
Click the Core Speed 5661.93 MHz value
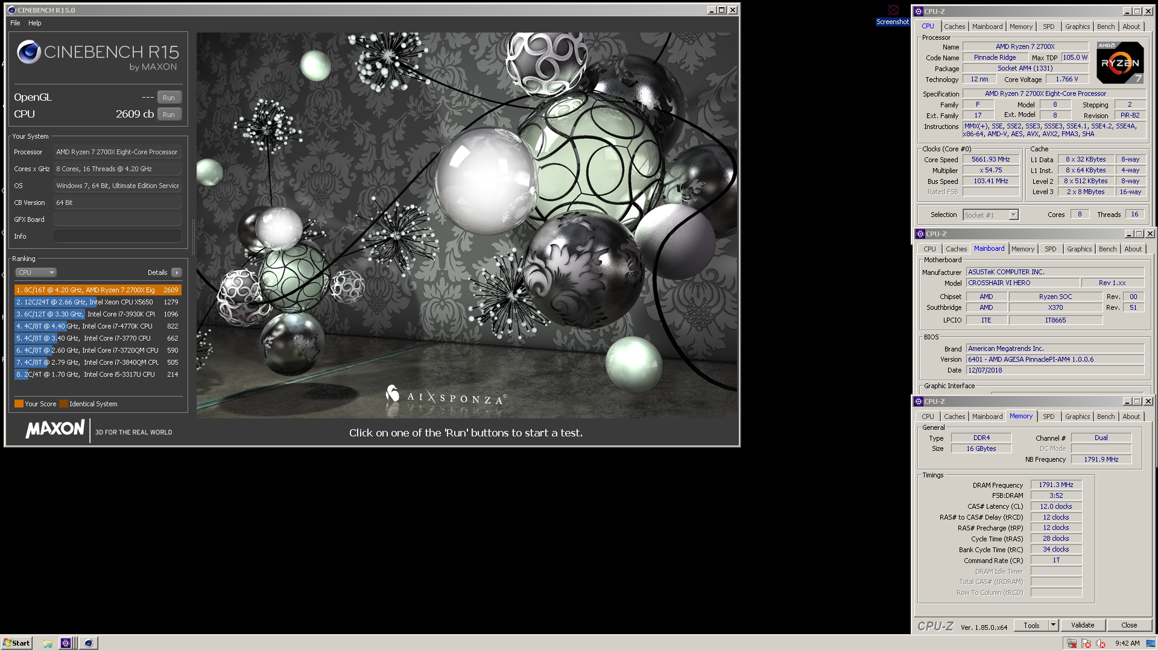990,160
